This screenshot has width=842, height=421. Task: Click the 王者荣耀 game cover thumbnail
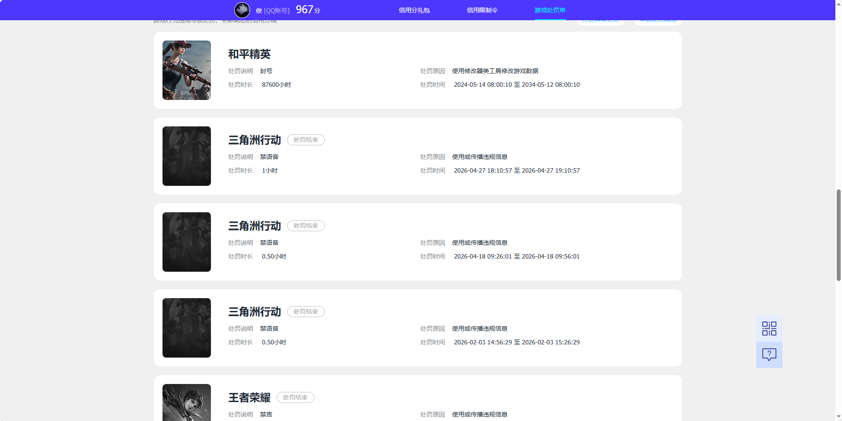point(187,403)
